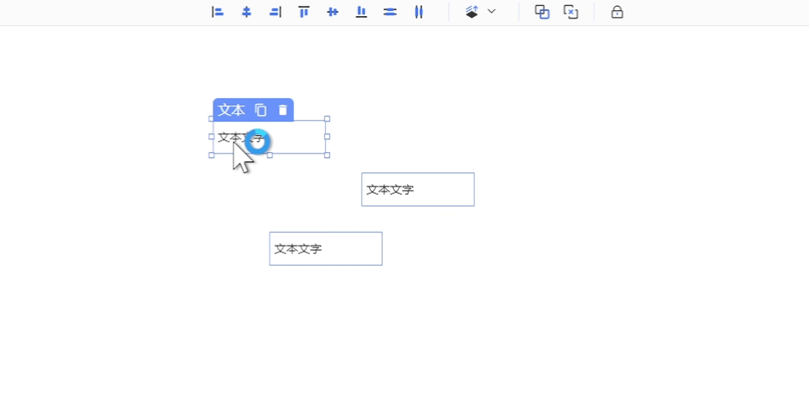Viewport: 809px width, 406px height.
Task: Select the bottom 文本文字 text box
Action: click(x=326, y=249)
